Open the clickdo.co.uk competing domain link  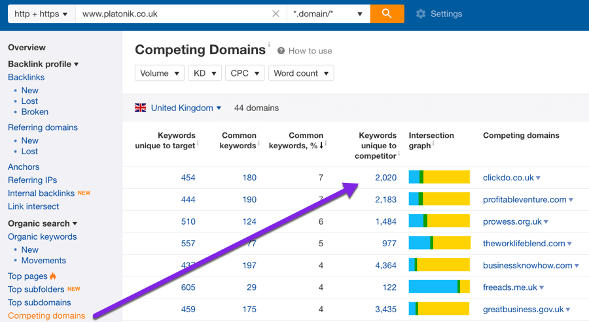508,178
